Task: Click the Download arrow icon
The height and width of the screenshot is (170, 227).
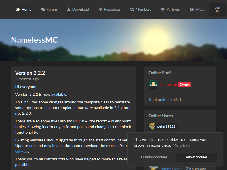Action: point(68,10)
